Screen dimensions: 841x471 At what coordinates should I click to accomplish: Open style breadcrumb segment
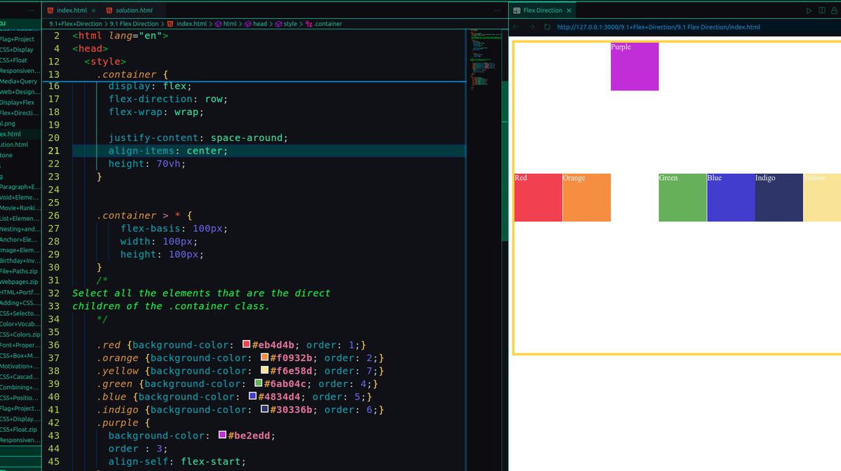click(290, 24)
